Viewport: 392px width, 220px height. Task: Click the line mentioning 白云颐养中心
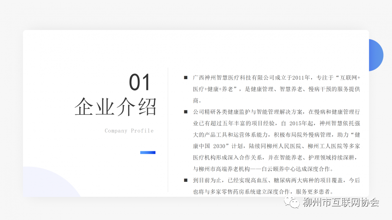point(263,169)
